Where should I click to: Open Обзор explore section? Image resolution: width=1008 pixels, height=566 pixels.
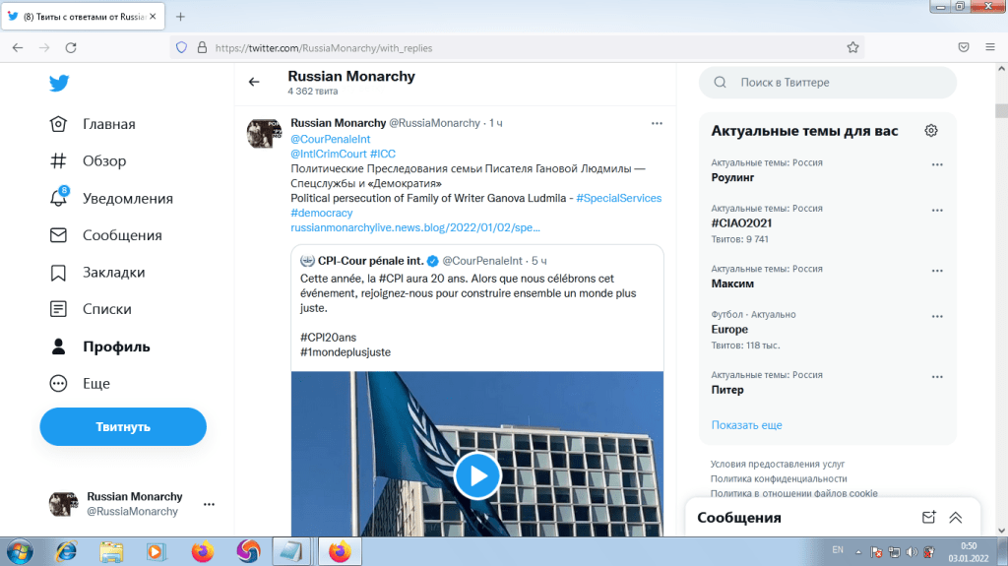pyautogui.click(x=88, y=160)
